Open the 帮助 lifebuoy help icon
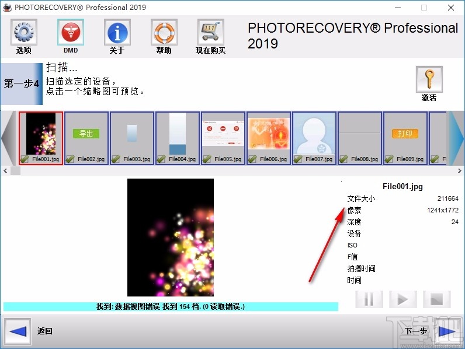The image size is (465, 349). [x=164, y=32]
